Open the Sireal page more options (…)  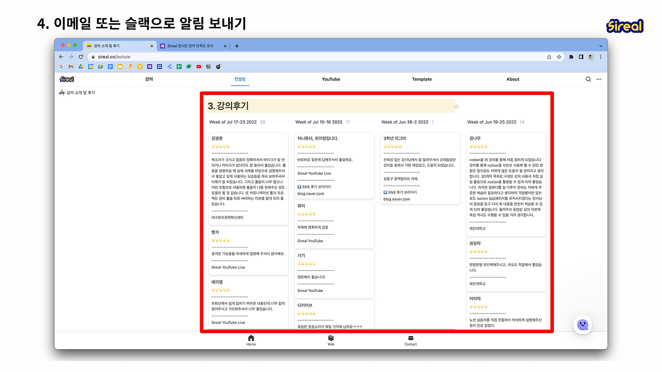click(599, 80)
